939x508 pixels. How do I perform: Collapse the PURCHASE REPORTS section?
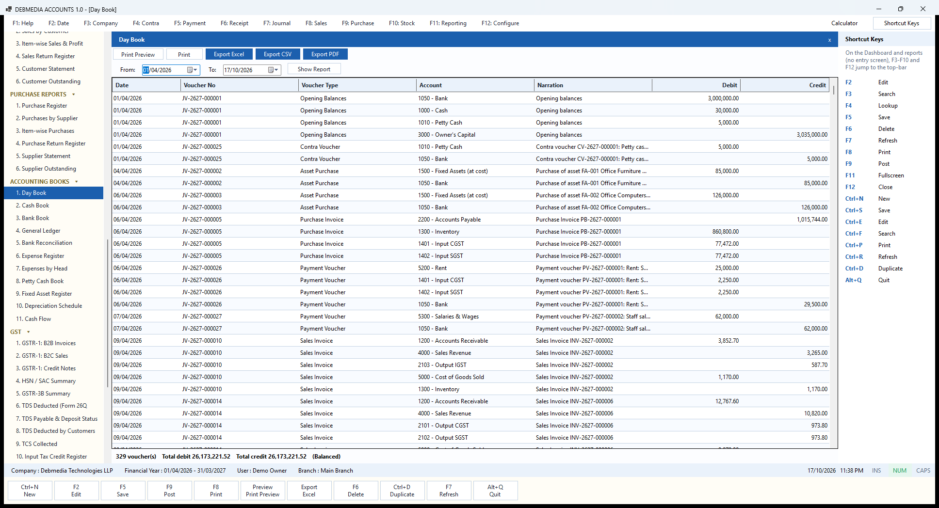[x=74, y=95]
